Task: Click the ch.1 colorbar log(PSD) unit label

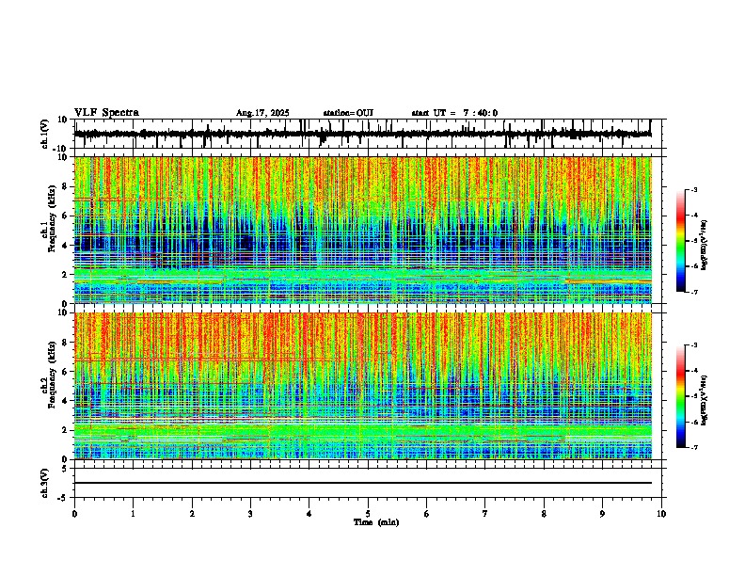Action: (705, 246)
